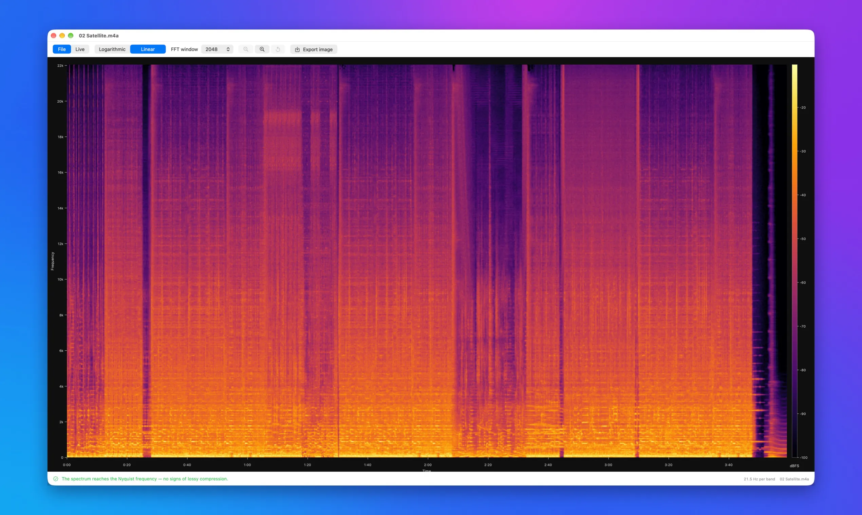Click the window title '02 Satellite.m4a'
The height and width of the screenshot is (515, 862).
tap(99, 35)
